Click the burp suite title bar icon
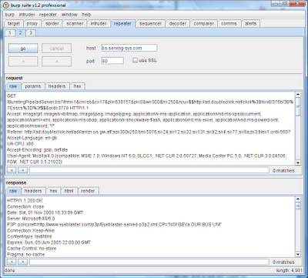This screenshot has width=308, height=278. point(6,5)
